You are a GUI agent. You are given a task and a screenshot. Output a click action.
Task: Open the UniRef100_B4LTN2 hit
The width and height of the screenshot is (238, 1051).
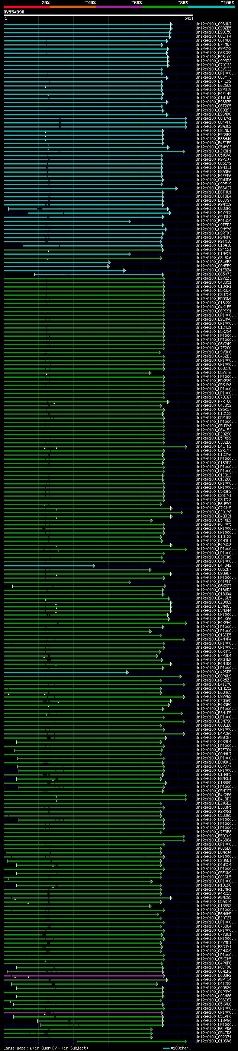213,446
